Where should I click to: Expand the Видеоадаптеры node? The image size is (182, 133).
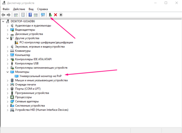(8, 30)
